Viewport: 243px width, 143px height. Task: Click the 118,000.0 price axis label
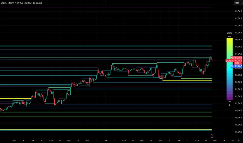point(238,54)
